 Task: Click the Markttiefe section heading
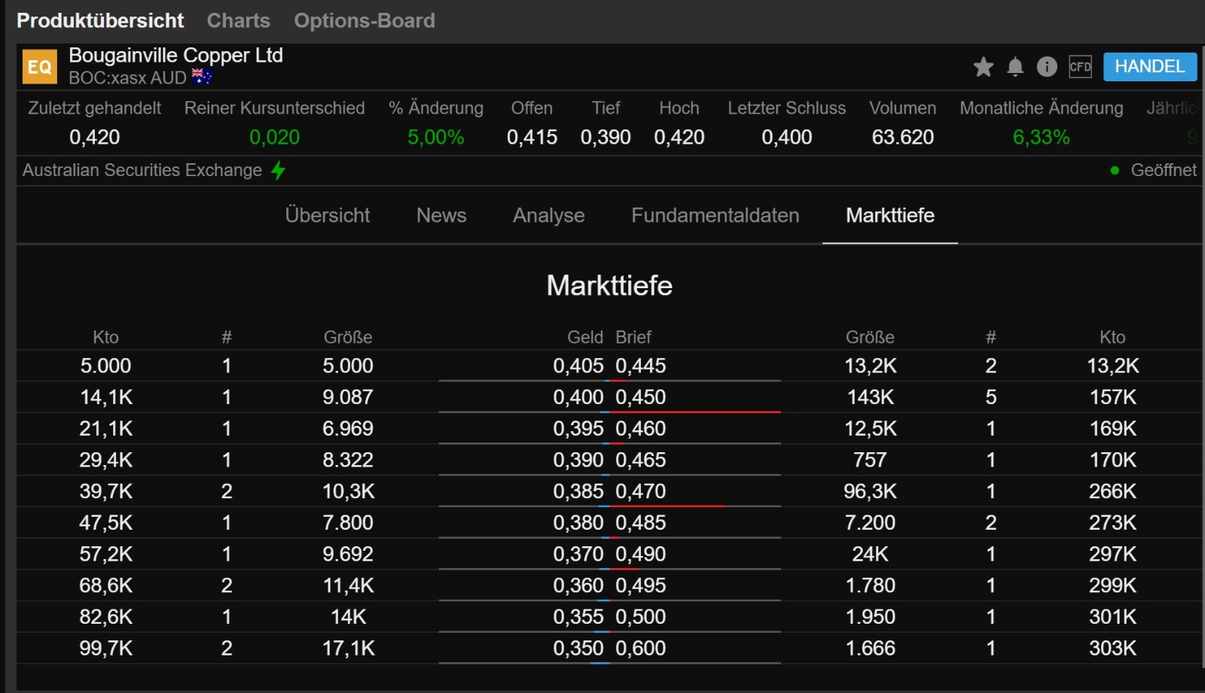click(x=609, y=285)
